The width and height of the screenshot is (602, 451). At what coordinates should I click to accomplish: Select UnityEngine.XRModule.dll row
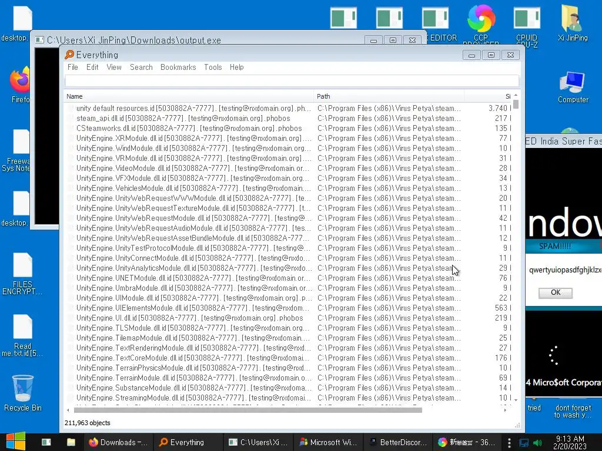pos(288,138)
